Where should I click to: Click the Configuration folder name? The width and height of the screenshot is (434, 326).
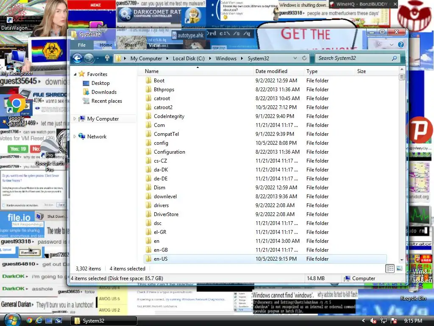pyautogui.click(x=170, y=152)
